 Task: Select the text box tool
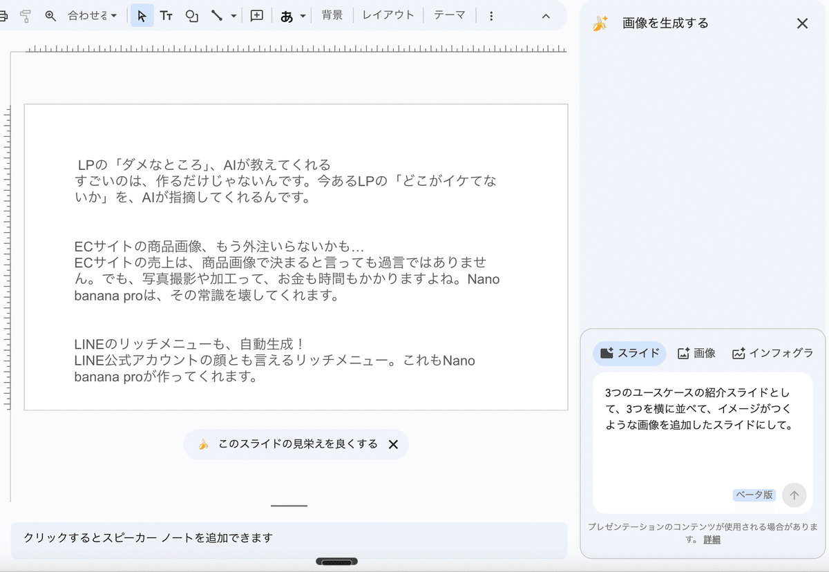166,15
